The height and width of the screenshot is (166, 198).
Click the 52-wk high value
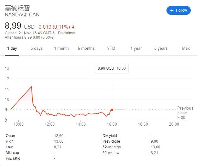tap(155, 147)
